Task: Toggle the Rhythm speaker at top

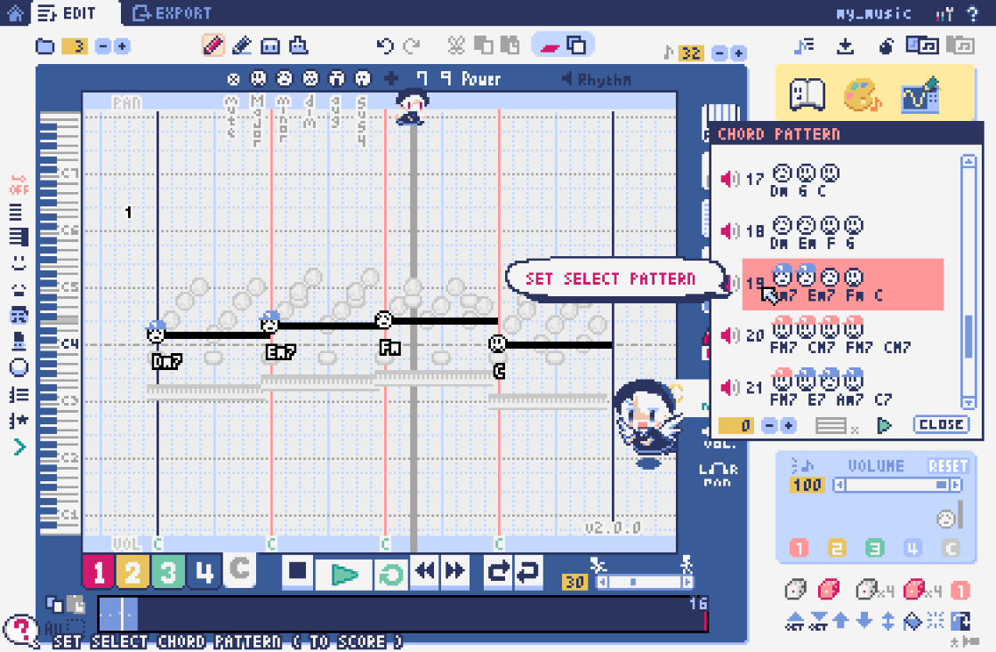Action: [x=566, y=79]
